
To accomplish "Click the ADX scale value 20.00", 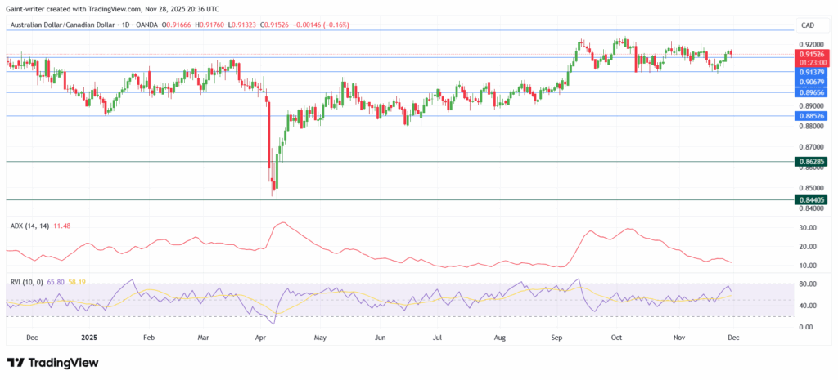I will (809, 247).
